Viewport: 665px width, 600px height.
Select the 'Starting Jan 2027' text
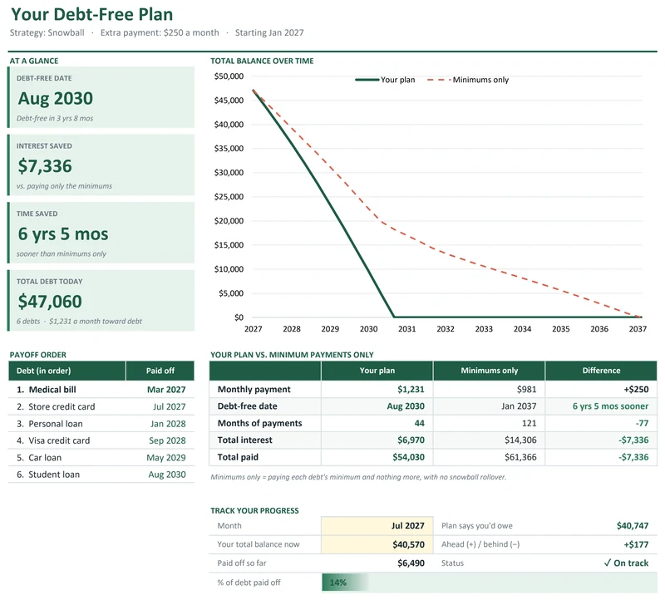(269, 32)
